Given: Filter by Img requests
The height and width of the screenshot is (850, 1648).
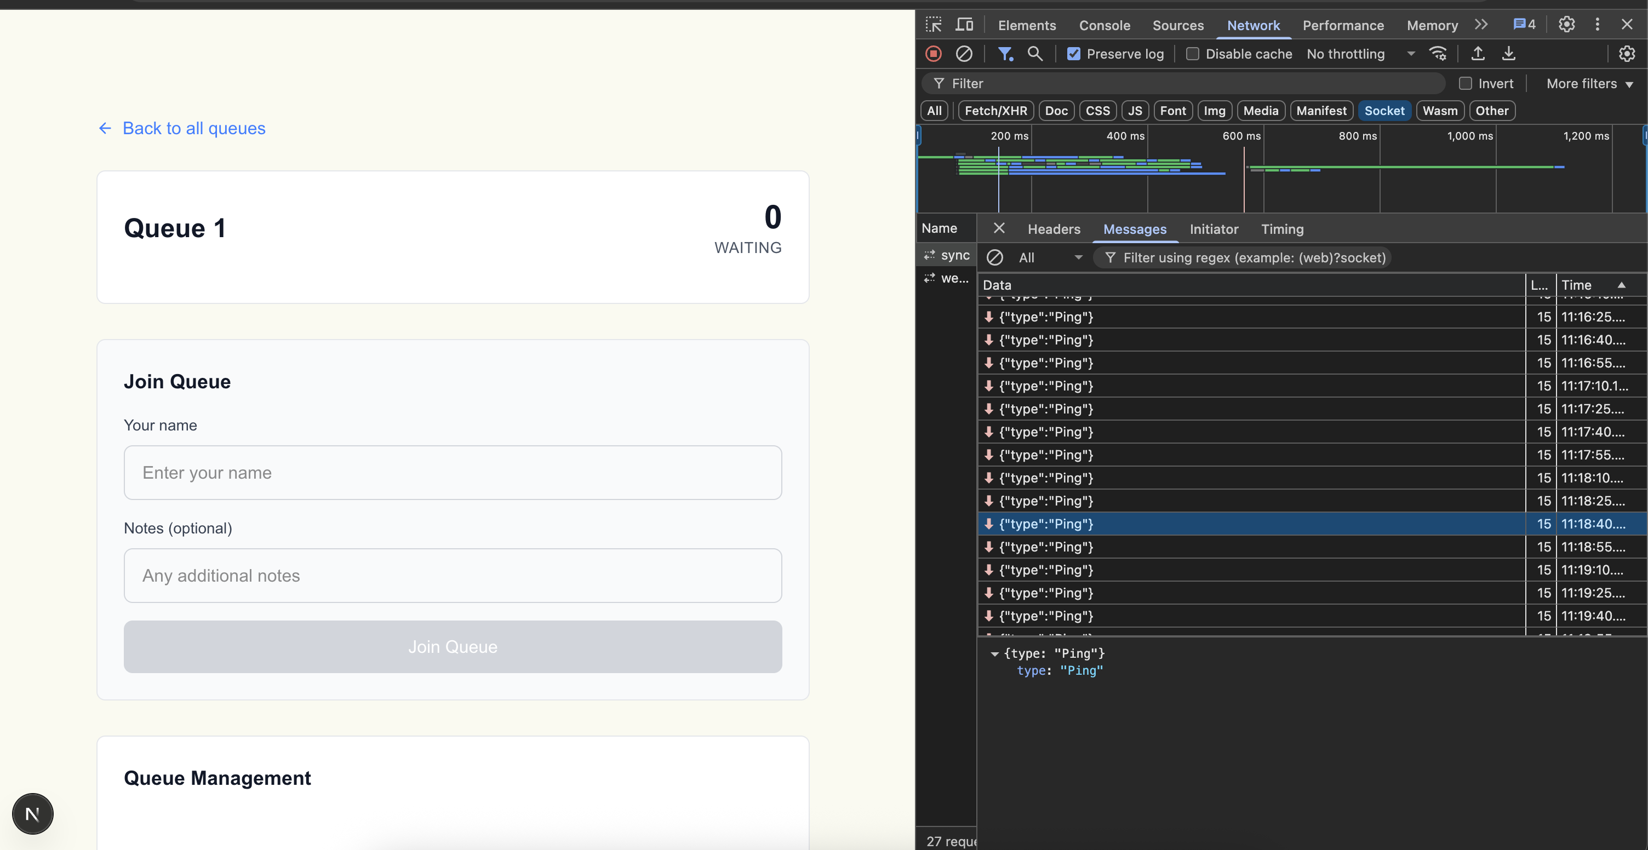Looking at the screenshot, I should 1214,111.
